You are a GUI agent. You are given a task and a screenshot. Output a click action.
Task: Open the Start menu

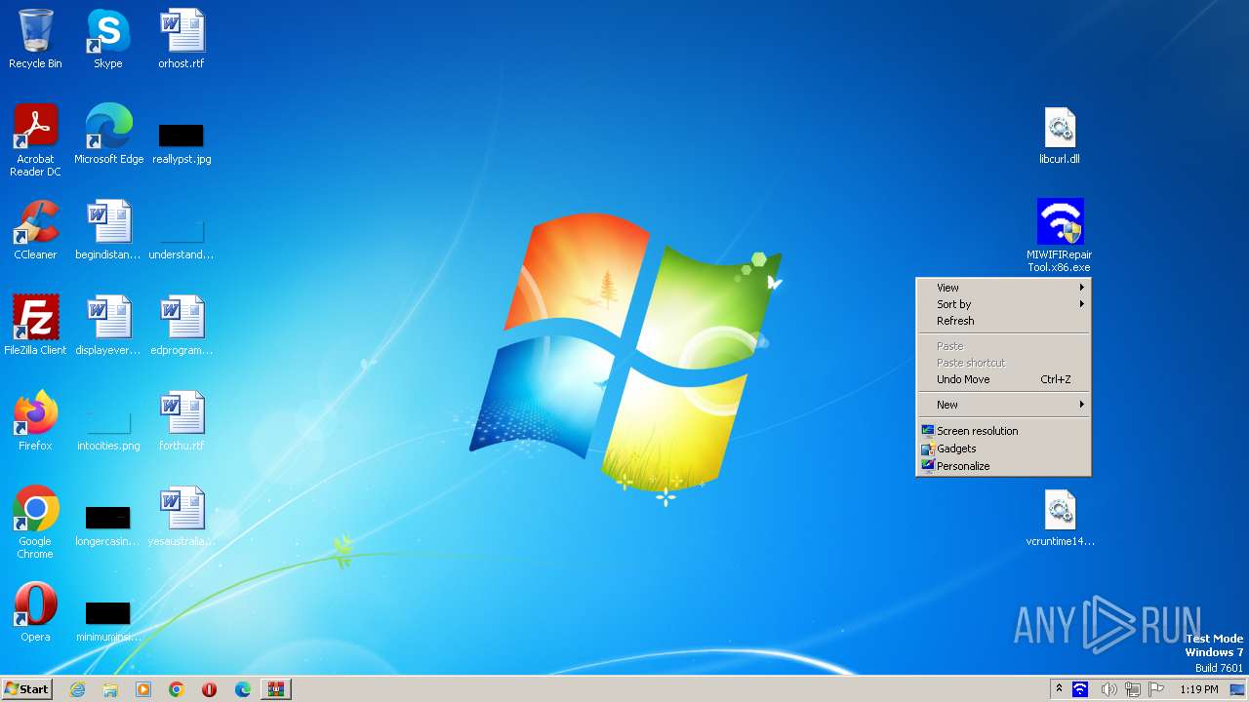coord(27,689)
